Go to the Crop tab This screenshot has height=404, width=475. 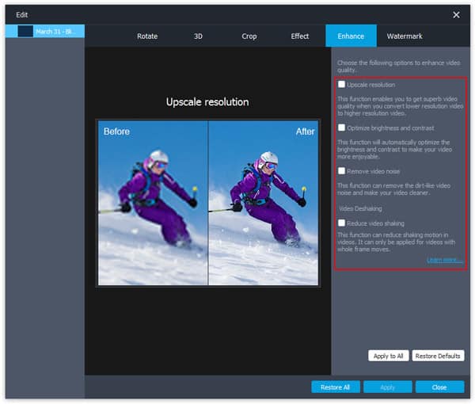pos(249,36)
